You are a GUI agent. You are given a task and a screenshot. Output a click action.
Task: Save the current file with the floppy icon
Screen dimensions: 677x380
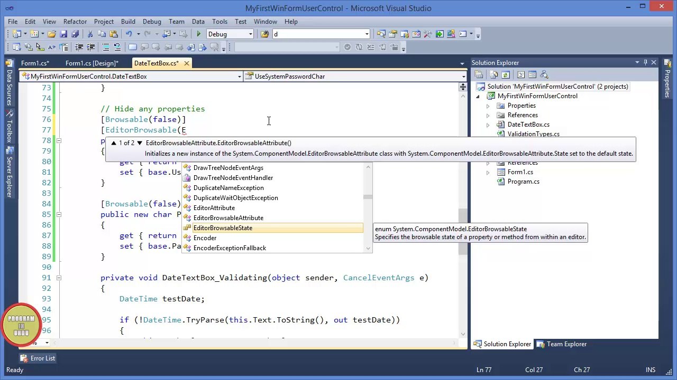pyautogui.click(x=63, y=34)
